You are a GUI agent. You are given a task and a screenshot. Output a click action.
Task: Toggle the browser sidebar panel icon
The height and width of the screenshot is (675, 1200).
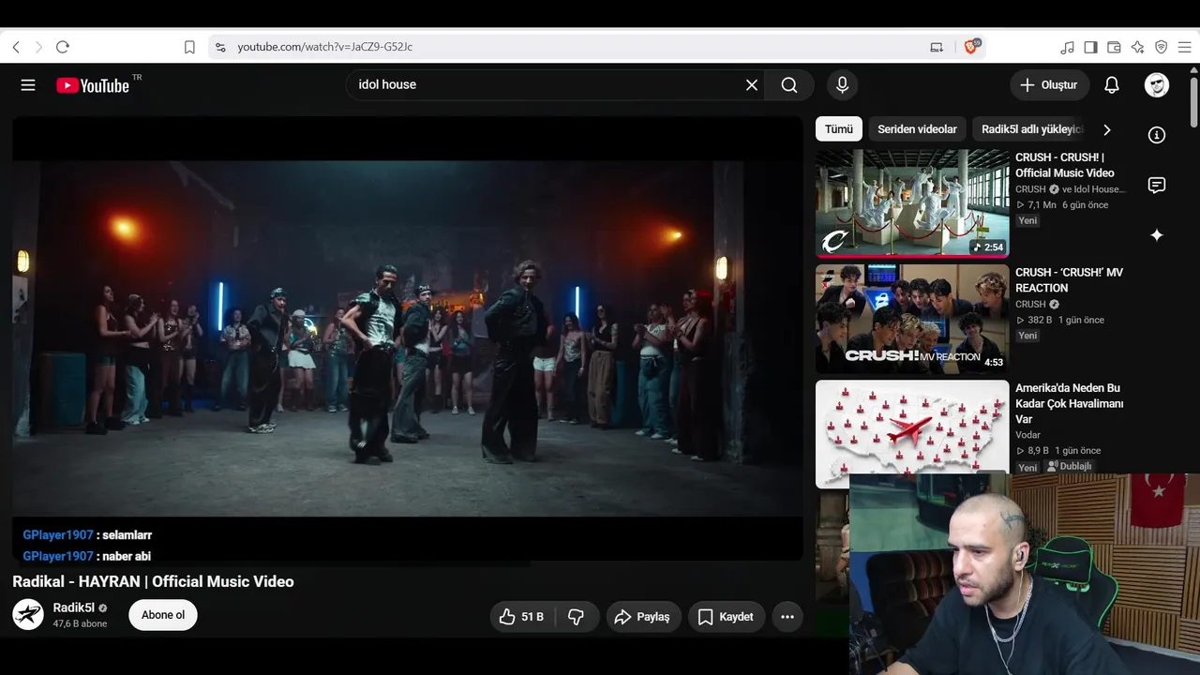(1090, 47)
